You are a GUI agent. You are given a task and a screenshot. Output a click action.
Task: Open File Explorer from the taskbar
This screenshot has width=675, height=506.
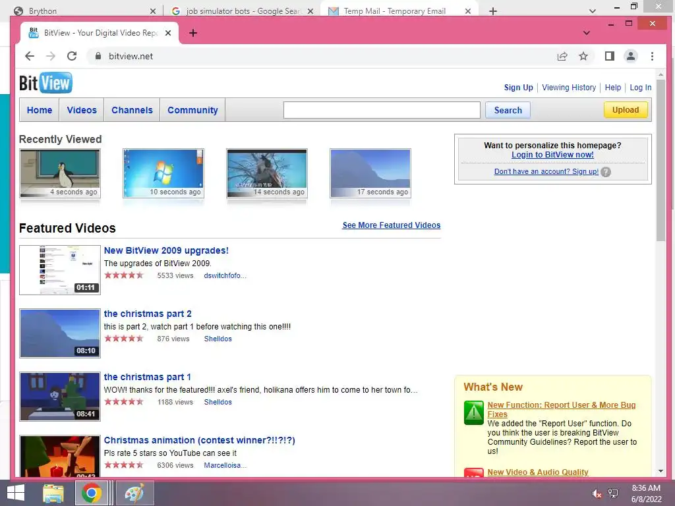click(x=53, y=493)
